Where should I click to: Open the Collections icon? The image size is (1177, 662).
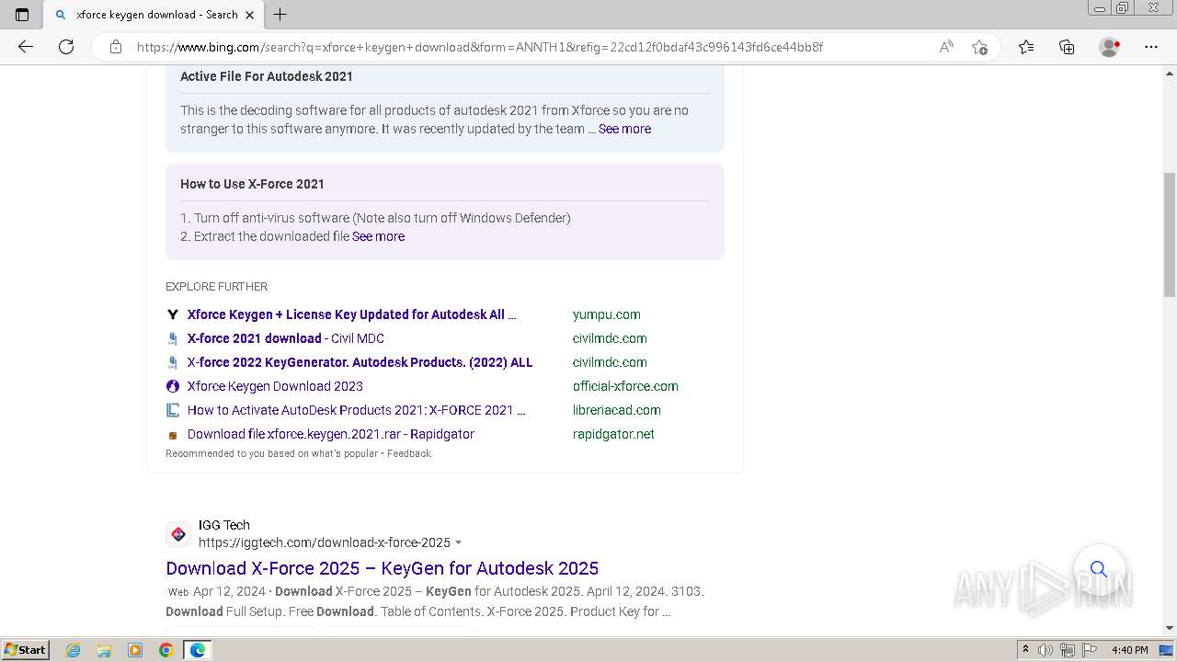(1067, 47)
